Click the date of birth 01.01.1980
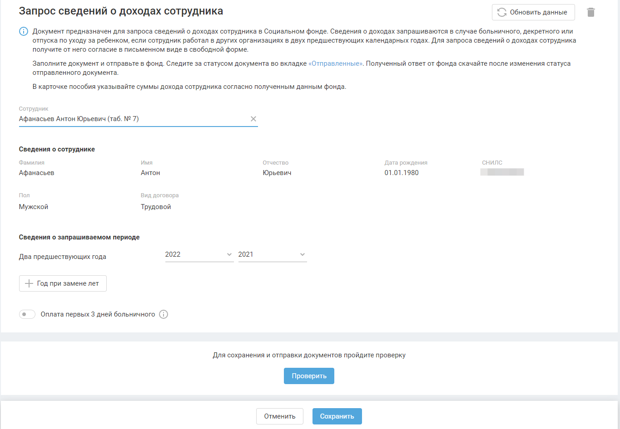Image resolution: width=620 pixels, height=429 pixels. coord(402,173)
